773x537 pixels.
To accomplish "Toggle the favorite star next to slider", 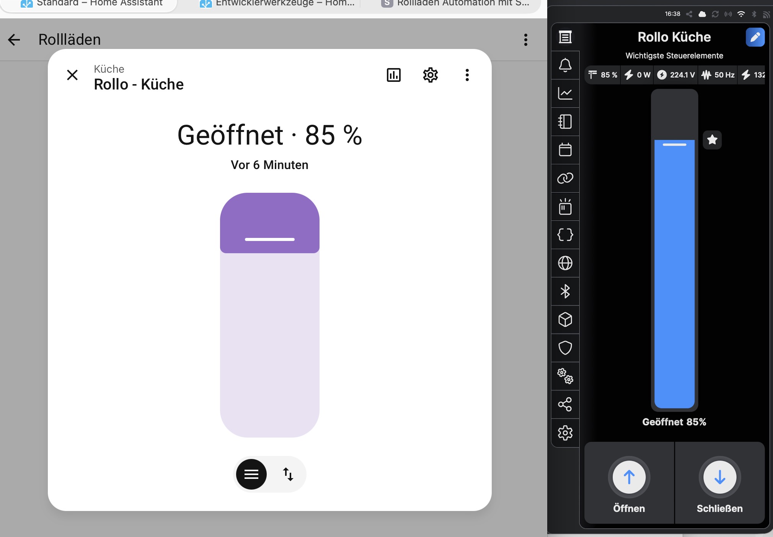I will 712,140.
